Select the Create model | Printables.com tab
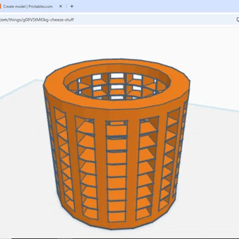239x239 pixels. (x=28, y=7)
